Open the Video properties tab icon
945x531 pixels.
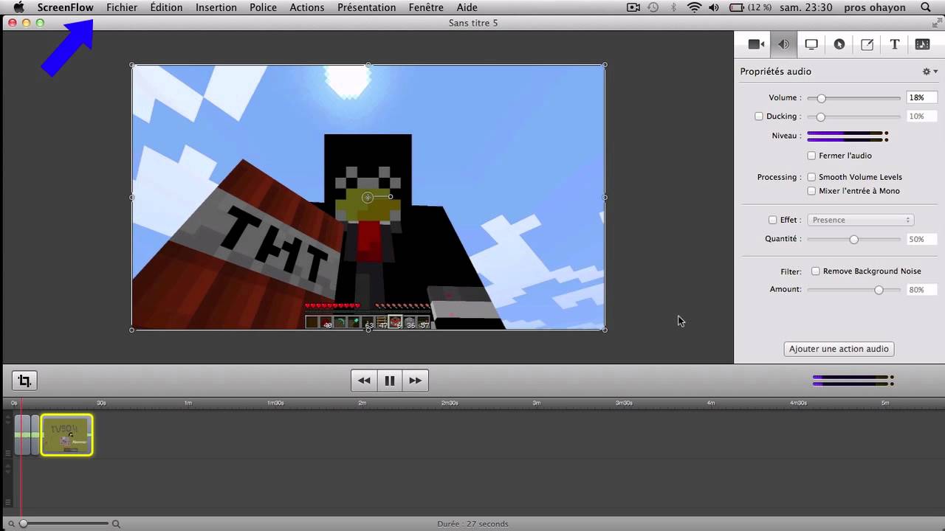pyautogui.click(x=756, y=44)
